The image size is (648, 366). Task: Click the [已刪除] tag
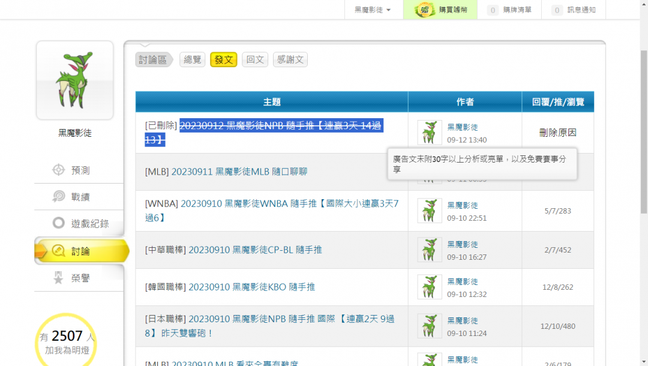(161, 125)
